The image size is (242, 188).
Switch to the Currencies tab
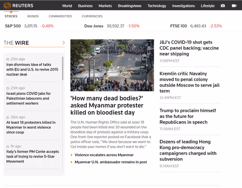point(92,16)
